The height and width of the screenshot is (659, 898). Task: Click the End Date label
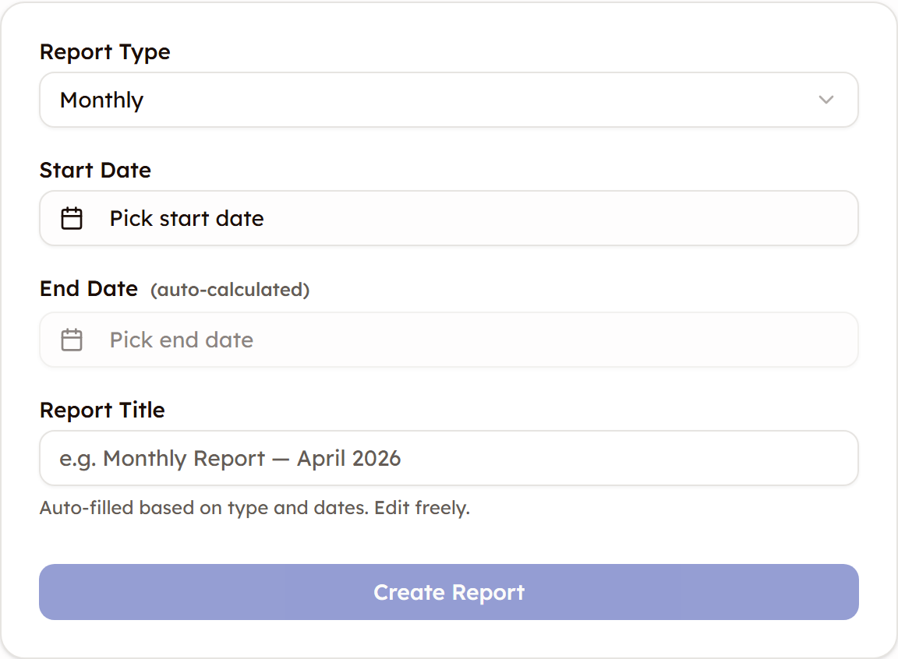[89, 288]
